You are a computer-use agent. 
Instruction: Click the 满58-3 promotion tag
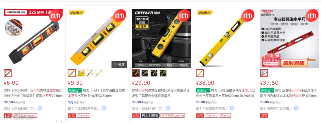pyautogui.click(x=225, y=116)
